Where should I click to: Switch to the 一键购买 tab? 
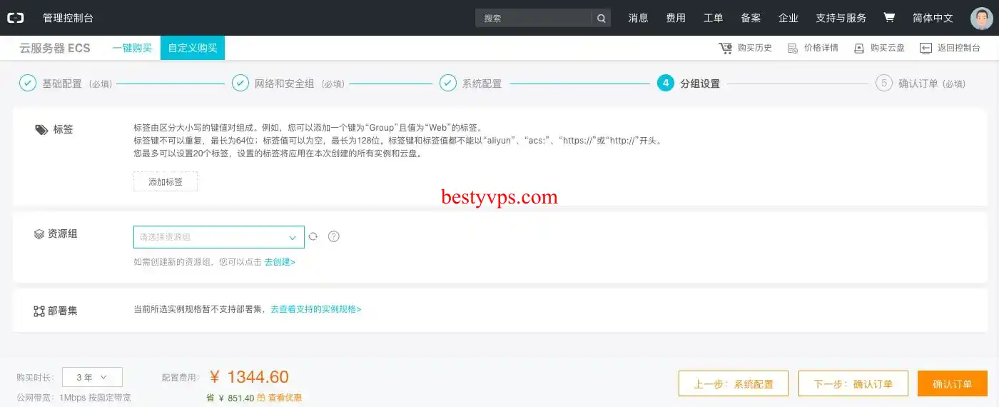tap(132, 48)
